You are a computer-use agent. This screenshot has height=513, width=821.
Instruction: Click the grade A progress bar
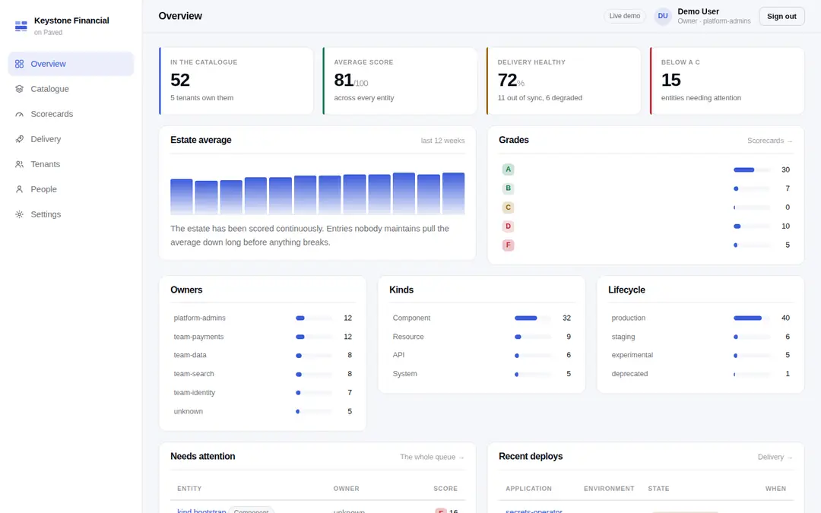751,169
